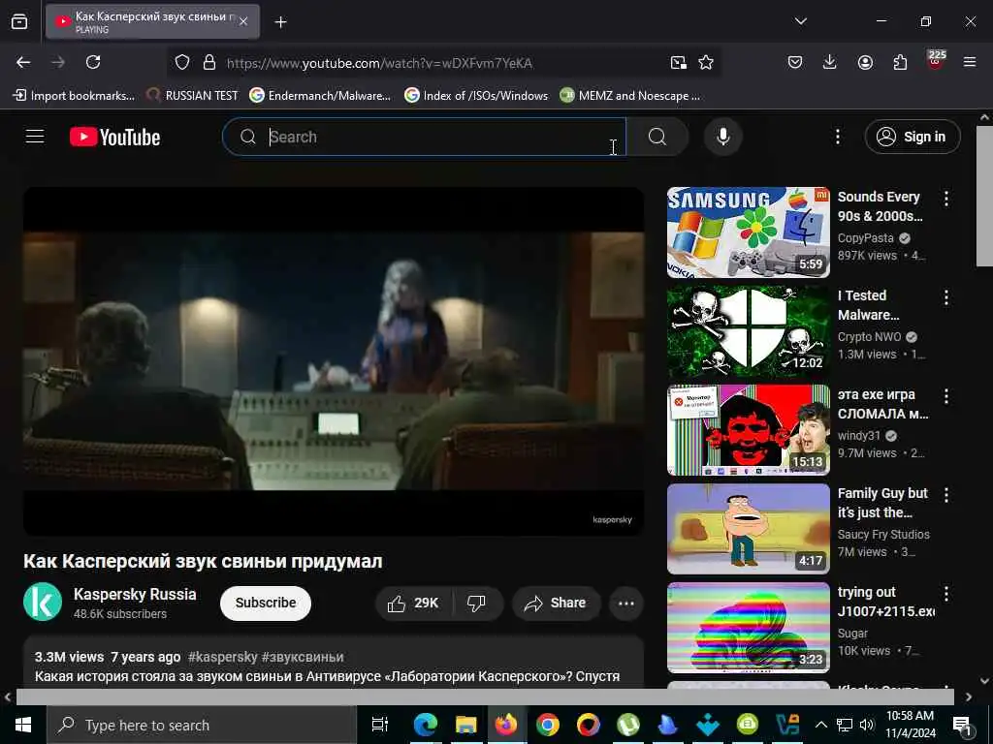Open a new browser tab

pos(280,22)
